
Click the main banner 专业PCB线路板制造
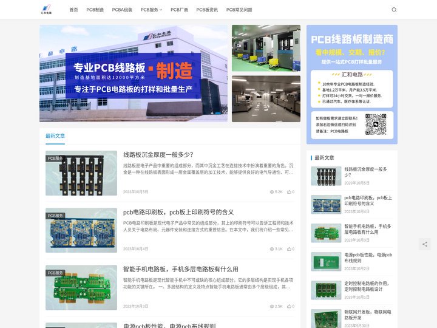(x=134, y=73)
